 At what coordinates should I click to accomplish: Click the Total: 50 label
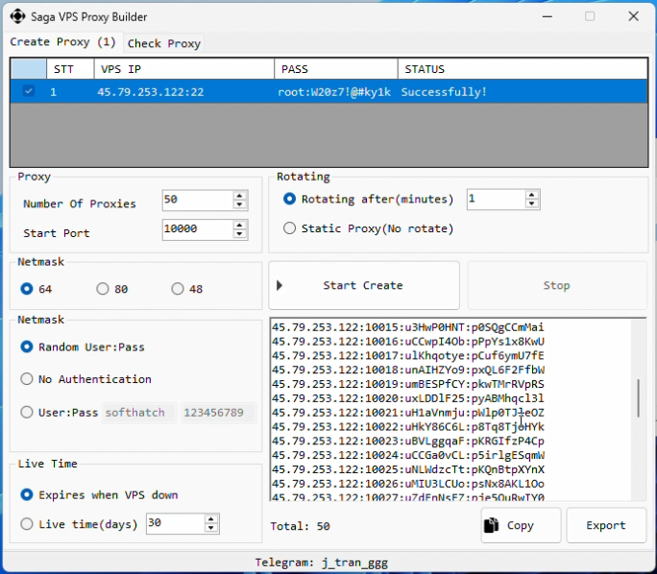click(x=300, y=526)
